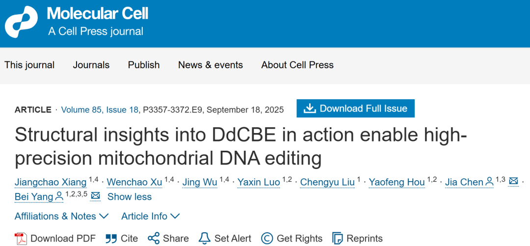
Task: Click the Reprints document icon
Action: (x=338, y=239)
